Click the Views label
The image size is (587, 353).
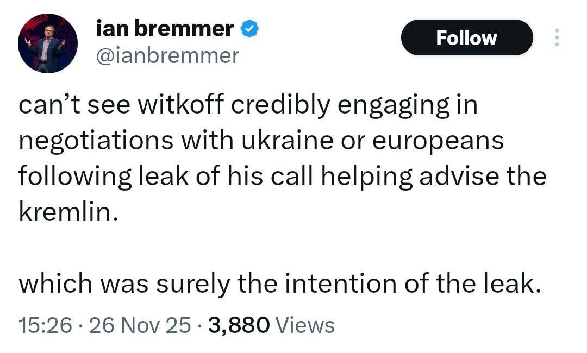pyautogui.click(x=305, y=325)
